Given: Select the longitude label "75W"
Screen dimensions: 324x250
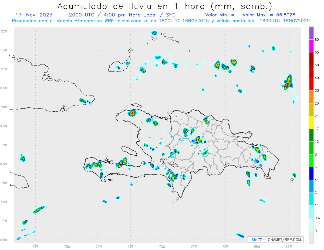Looking at the screenshot, I should coord(67,246).
